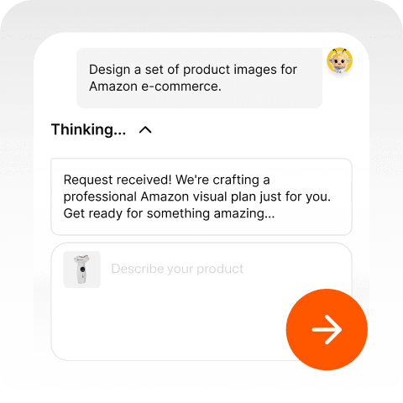Click the 'We're crafting a' text line
Image resolution: width=403 pixels, height=403 pixels.
pos(222,180)
